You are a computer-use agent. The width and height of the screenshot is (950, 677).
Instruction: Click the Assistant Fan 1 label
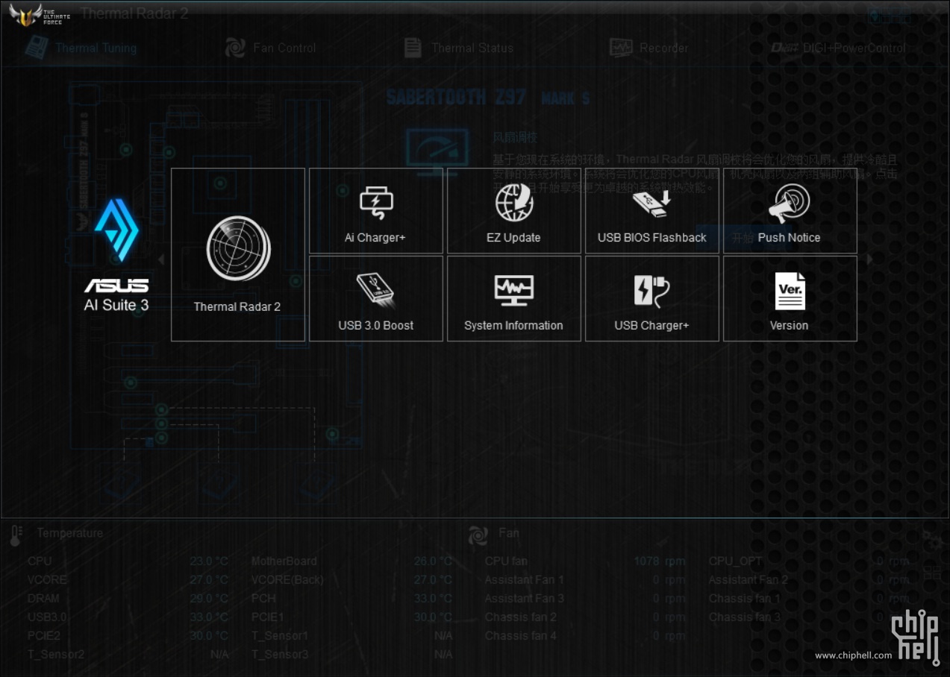coord(525,579)
